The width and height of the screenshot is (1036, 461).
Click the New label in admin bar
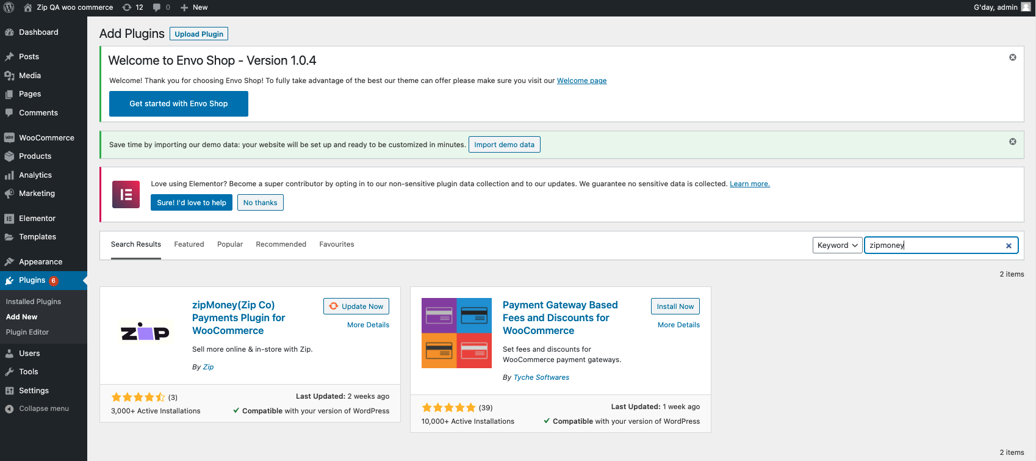(x=200, y=7)
